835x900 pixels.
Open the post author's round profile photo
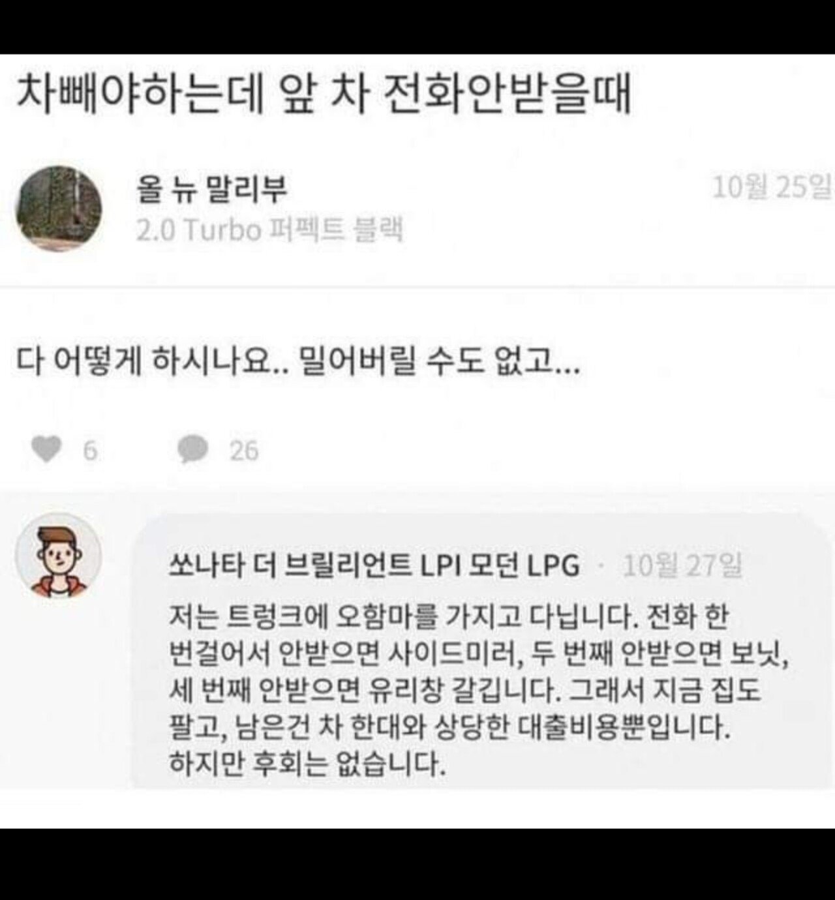pyautogui.click(x=59, y=209)
